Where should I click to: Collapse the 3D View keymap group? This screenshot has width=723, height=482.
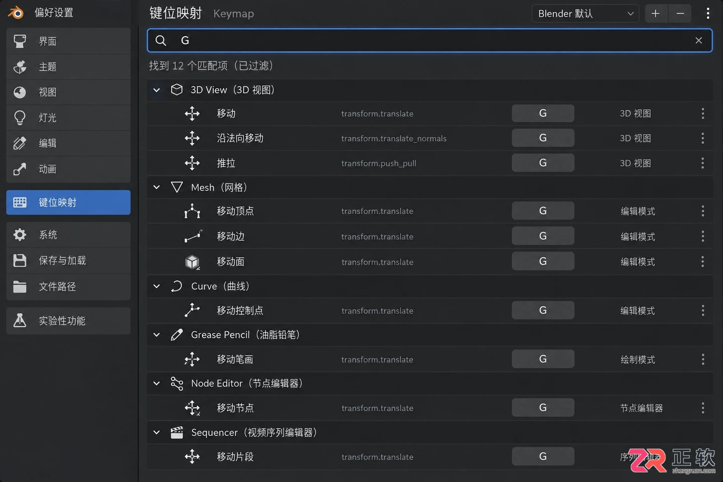click(157, 90)
